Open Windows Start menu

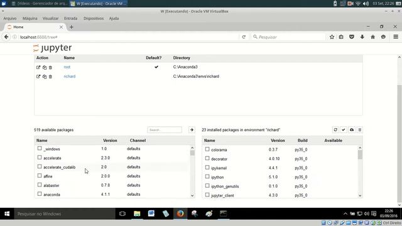point(7,213)
